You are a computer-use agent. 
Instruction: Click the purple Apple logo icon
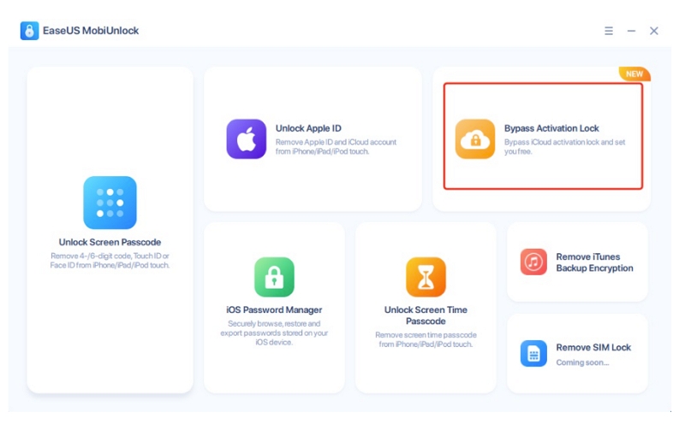(x=247, y=138)
